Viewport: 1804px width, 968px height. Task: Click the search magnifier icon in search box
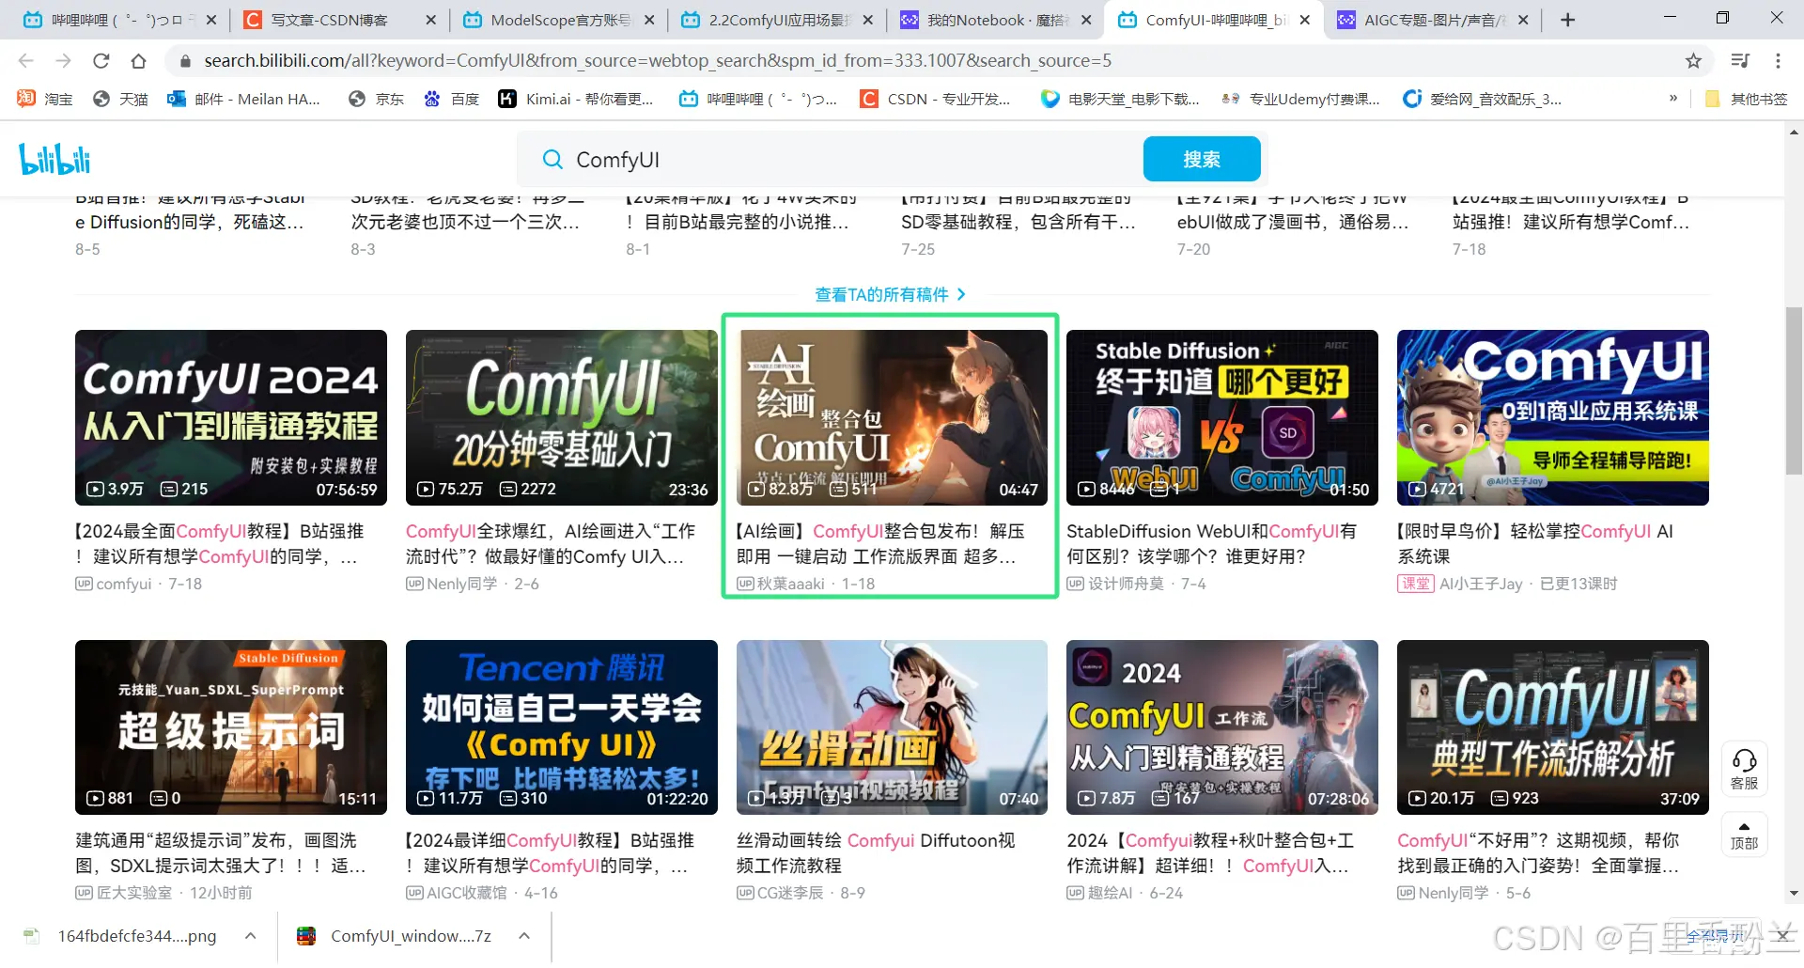coord(552,160)
